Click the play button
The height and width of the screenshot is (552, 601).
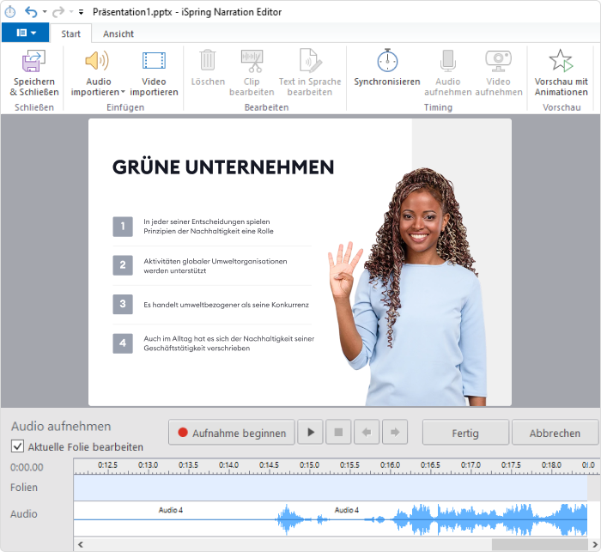(x=311, y=433)
